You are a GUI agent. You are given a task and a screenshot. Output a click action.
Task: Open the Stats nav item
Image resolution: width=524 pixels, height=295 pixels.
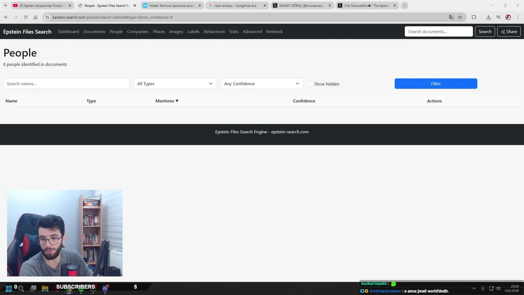[x=234, y=32]
